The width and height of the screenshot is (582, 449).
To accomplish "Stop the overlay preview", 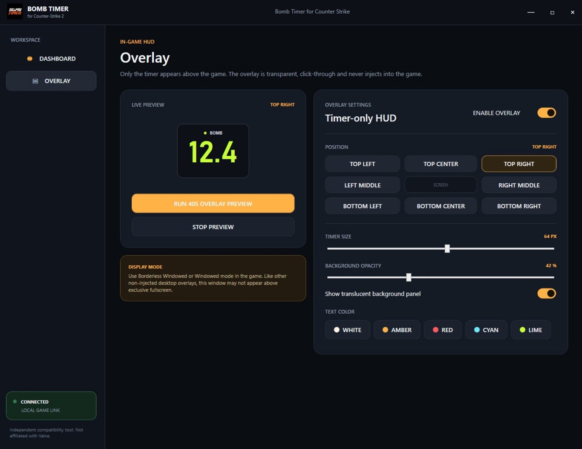I will tap(213, 227).
